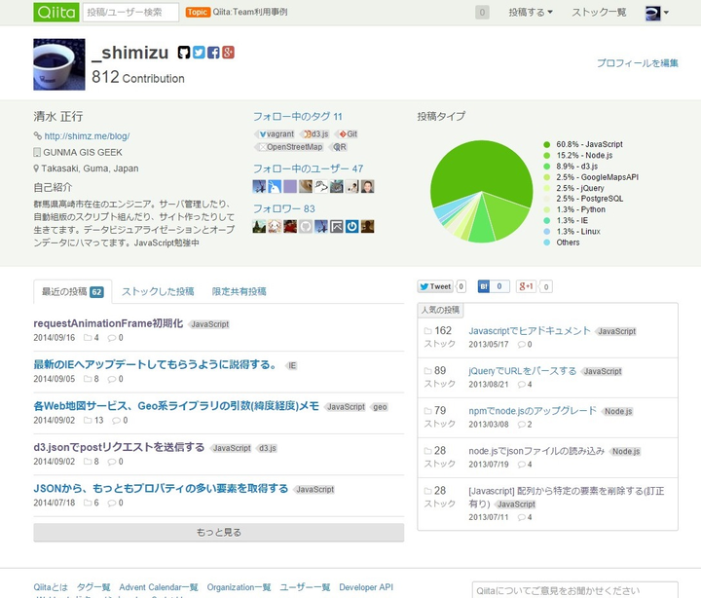Click comment icon of jQueryでURL post
Screen dimensions: 701x598
(521, 385)
